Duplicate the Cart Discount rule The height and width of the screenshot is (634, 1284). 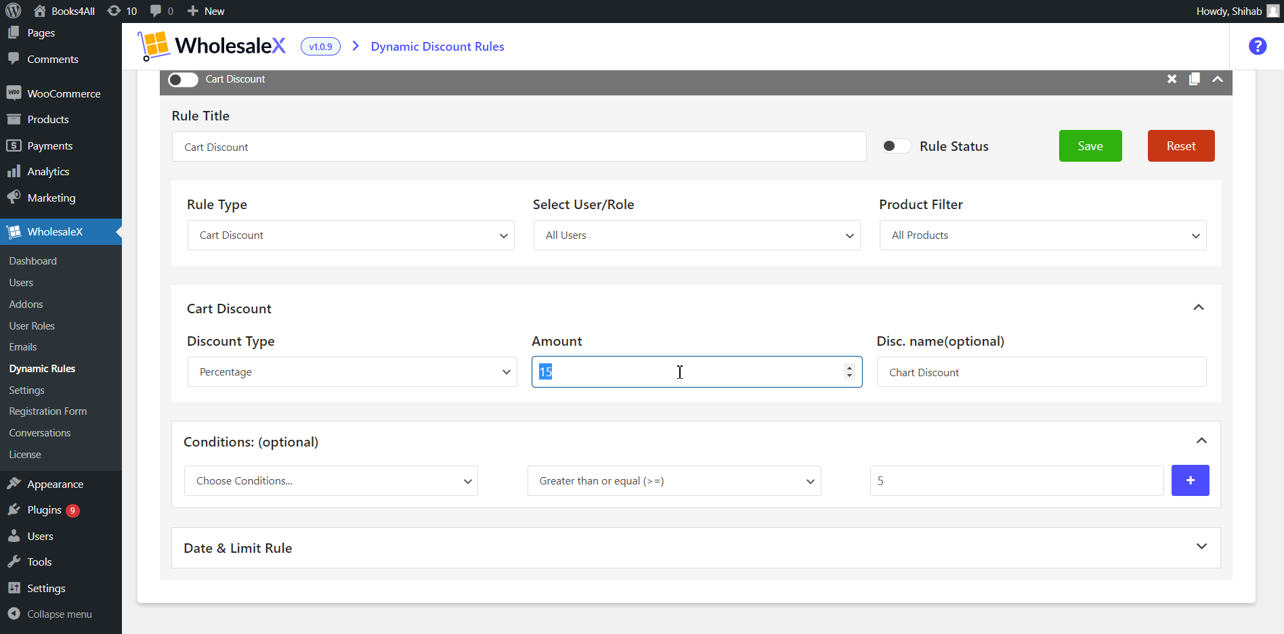1195,79
